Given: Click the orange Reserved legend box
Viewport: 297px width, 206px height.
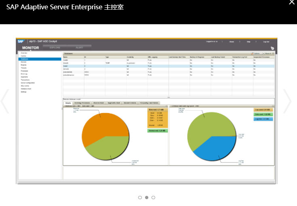Looking at the screenshot, I should [158, 118].
